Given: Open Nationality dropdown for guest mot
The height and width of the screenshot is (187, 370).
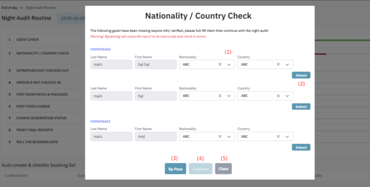Looking at the screenshot, I should [x=229, y=136].
